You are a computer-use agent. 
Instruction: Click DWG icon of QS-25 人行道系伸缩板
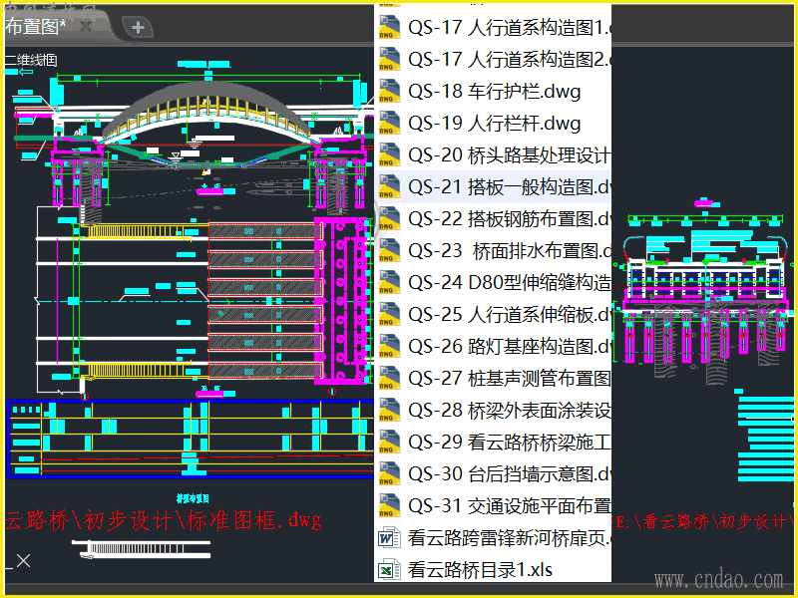(x=389, y=315)
